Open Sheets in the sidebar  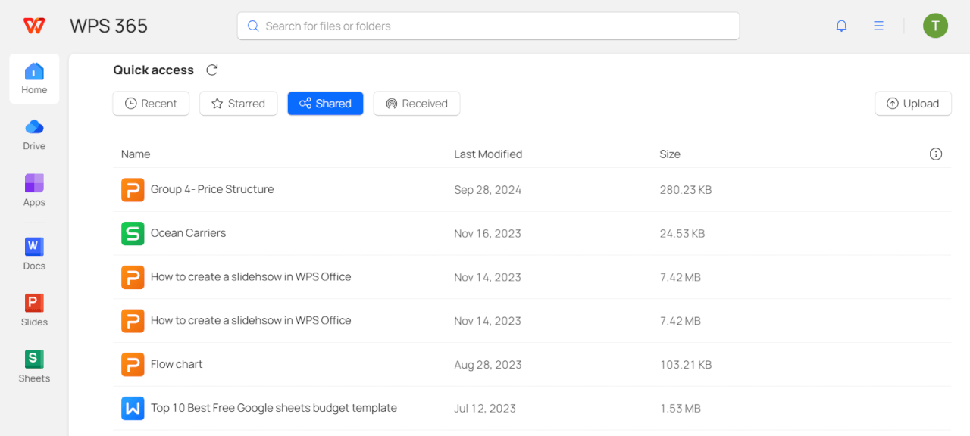point(34,366)
